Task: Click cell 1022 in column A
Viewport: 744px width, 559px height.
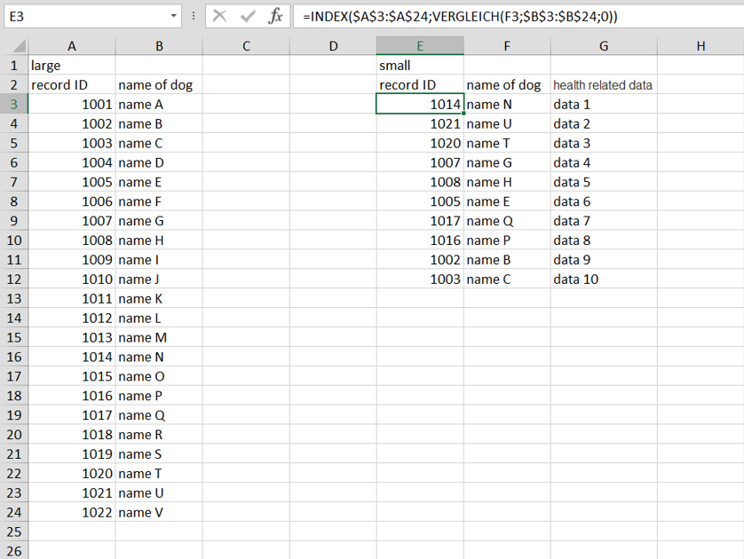Action: point(72,513)
